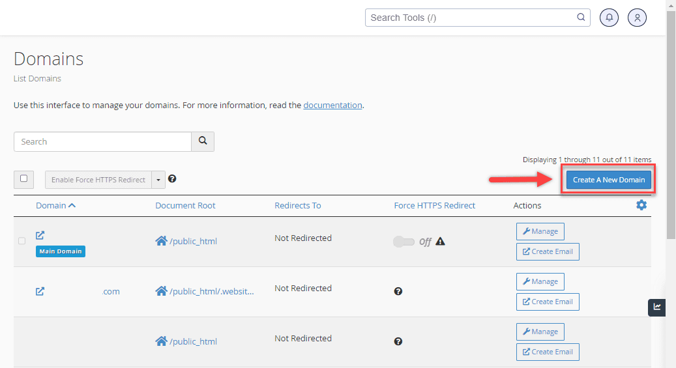676x368 pixels.
Task: Click the warning triangle next to Off
Action: coord(440,241)
